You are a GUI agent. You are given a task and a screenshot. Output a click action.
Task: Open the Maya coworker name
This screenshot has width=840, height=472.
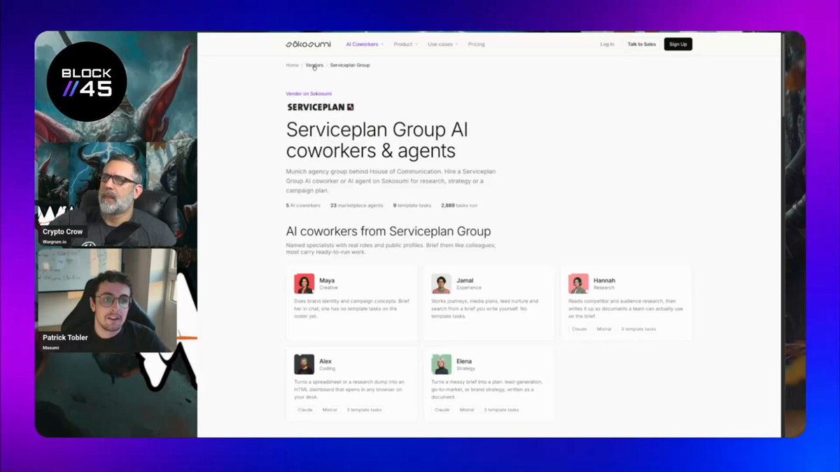(x=327, y=280)
